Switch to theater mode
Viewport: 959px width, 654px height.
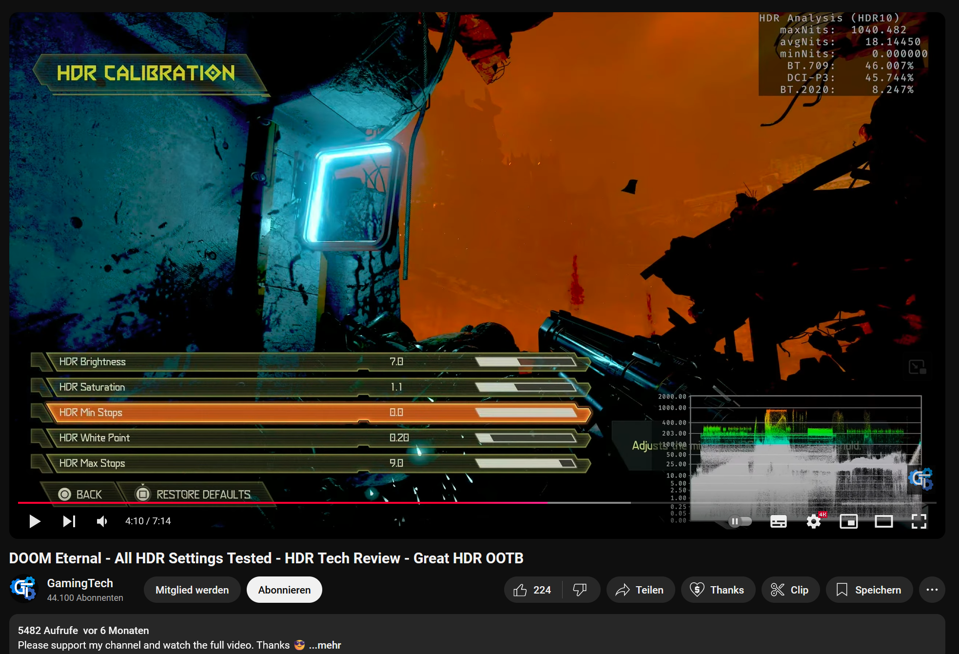click(884, 521)
